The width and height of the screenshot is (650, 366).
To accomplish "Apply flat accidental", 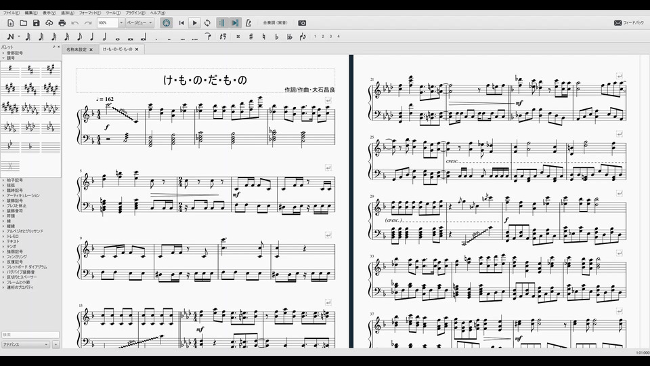I will (x=276, y=37).
